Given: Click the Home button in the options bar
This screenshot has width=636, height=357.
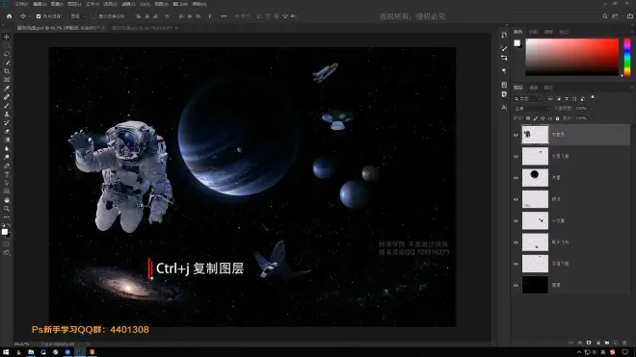Looking at the screenshot, I should 9,16.
